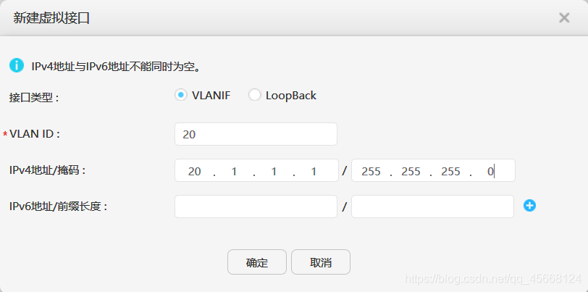The width and height of the screenshot is (588, 292).
Task: Select the LoopBack interface type radio button
Action: 255,96
